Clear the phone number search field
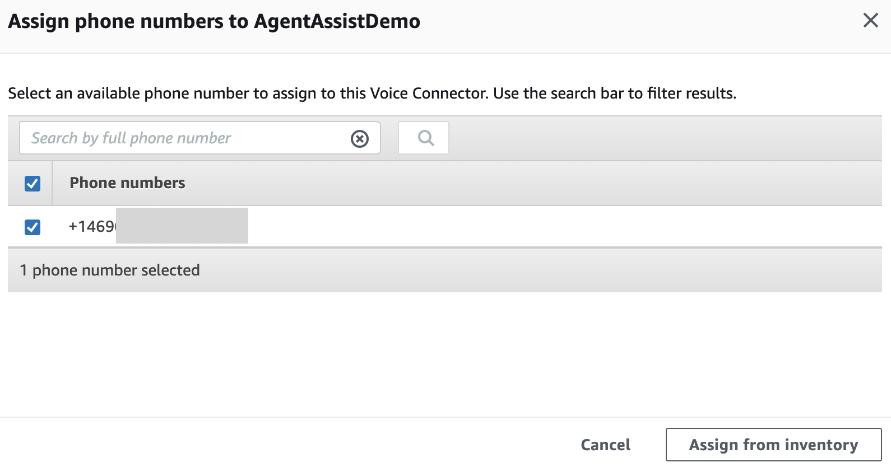This screenshot has height=467, width=891. click(x=360, y=138)
